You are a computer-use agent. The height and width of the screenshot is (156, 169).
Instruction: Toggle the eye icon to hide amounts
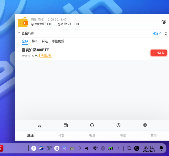[164, 22]
